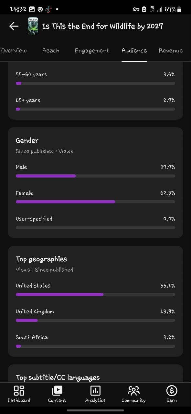Tap the Top geographies card heading
Image resolution: width=191 pixels, height=414 pixels.
[41, 259]
